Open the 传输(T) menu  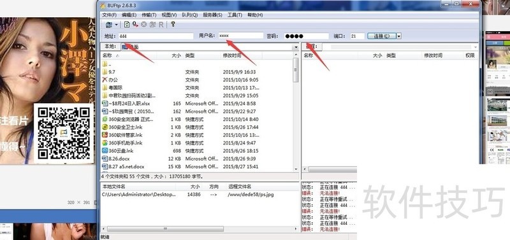pyautogui.click(x=149, y=15)
